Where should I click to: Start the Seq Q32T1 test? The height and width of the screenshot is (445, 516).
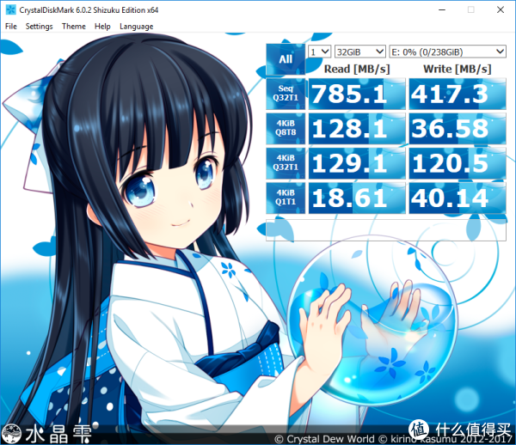[286, 94]
